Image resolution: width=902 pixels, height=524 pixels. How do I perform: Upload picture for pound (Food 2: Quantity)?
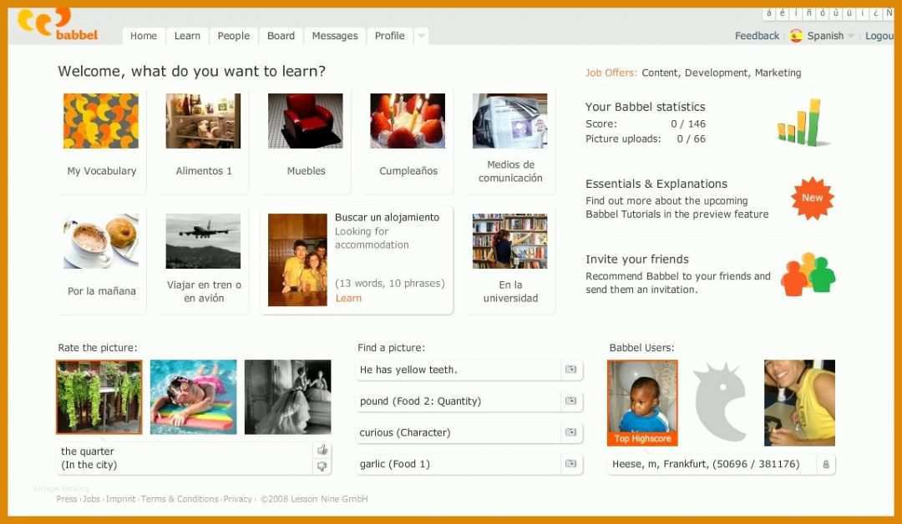pos(570,401)
